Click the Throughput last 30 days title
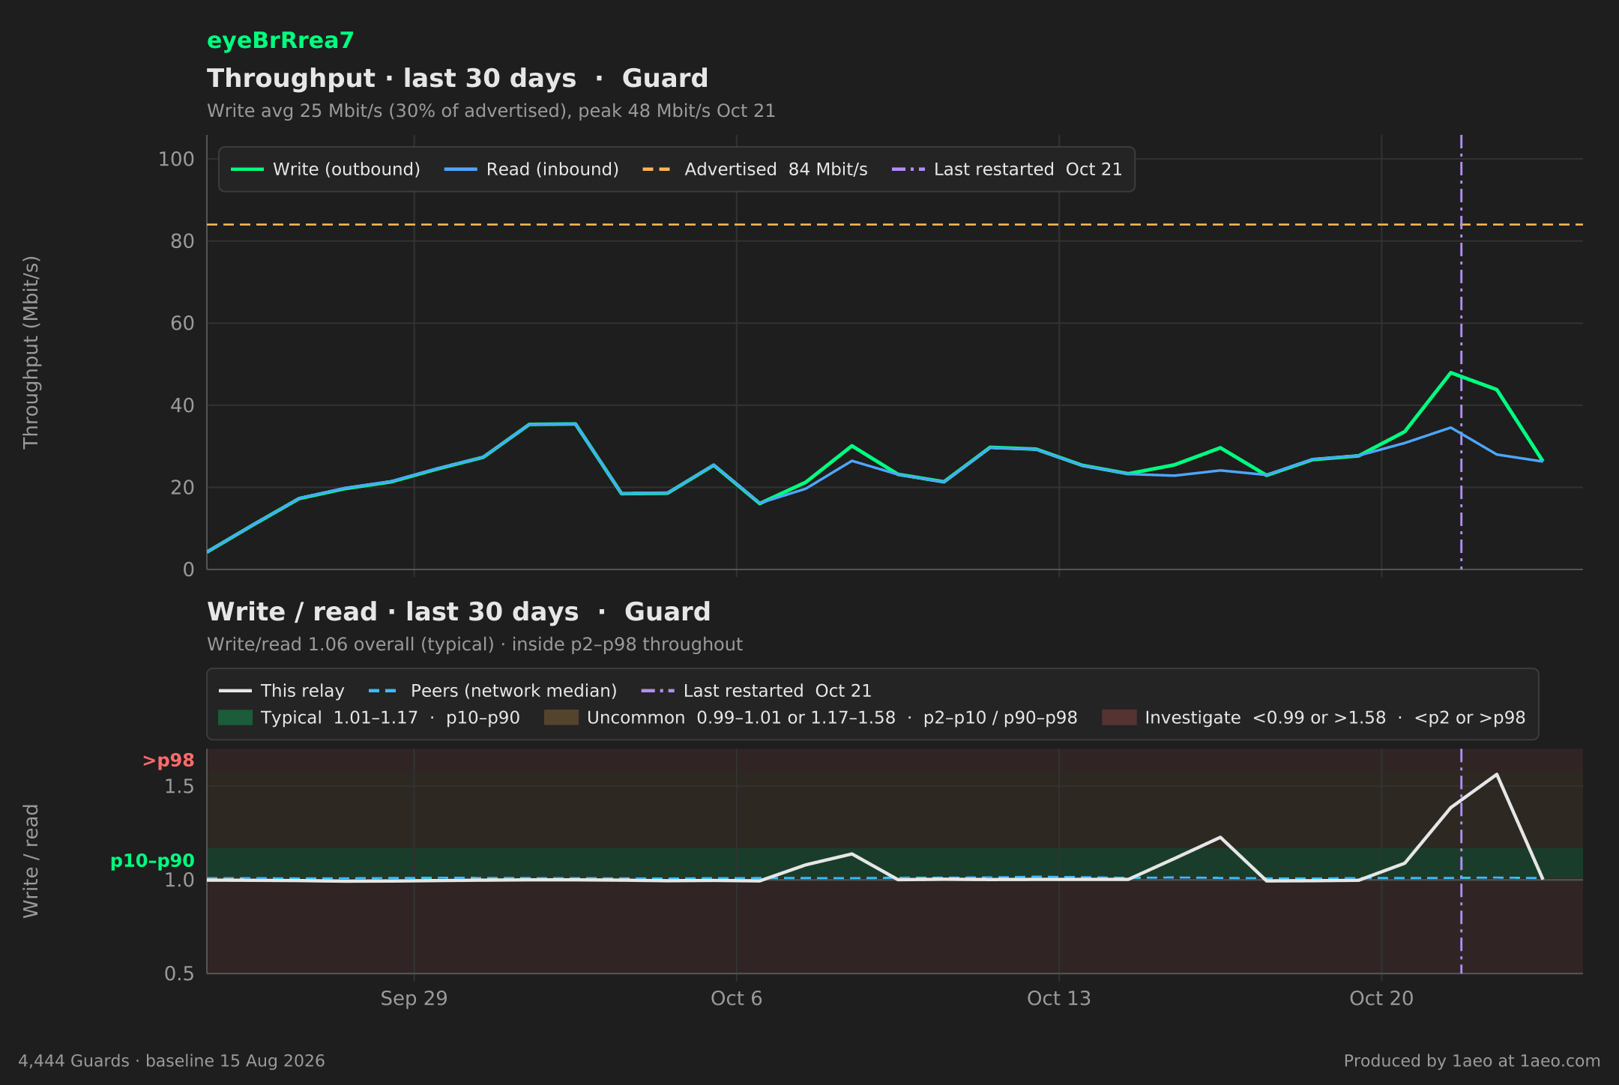 point(457,79)
